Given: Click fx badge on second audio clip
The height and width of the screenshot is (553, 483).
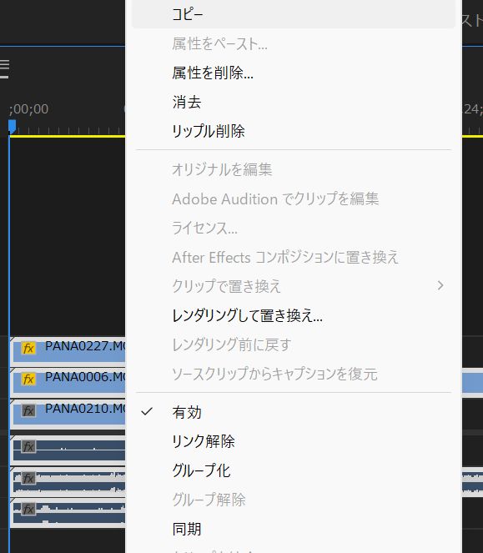Looking at the screenshot, I should [28, 478].
